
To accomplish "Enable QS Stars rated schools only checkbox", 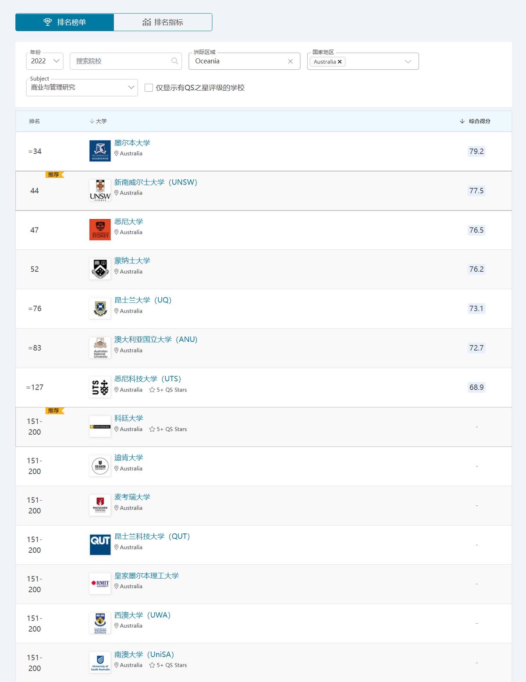I will pos(149,88).
